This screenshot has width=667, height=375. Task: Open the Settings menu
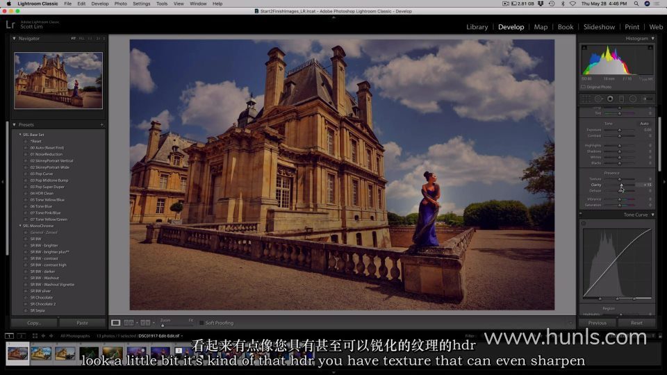pos(141,3)
